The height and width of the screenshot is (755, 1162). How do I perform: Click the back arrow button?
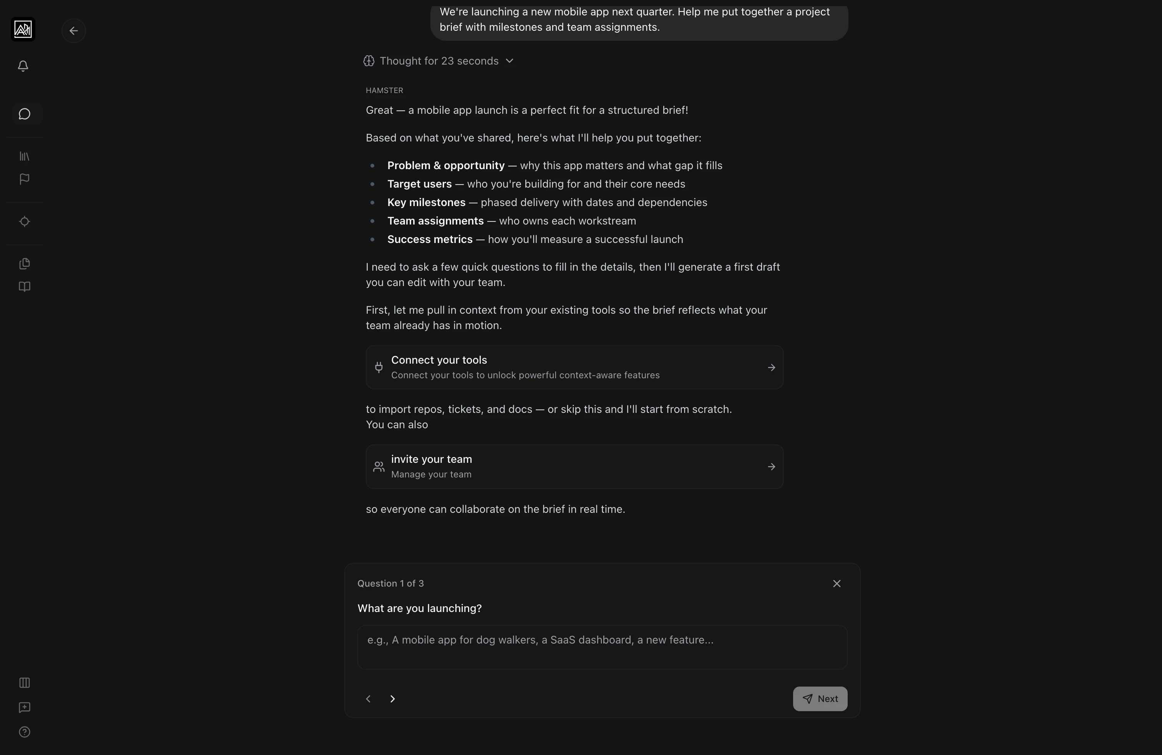coord(74,31)
